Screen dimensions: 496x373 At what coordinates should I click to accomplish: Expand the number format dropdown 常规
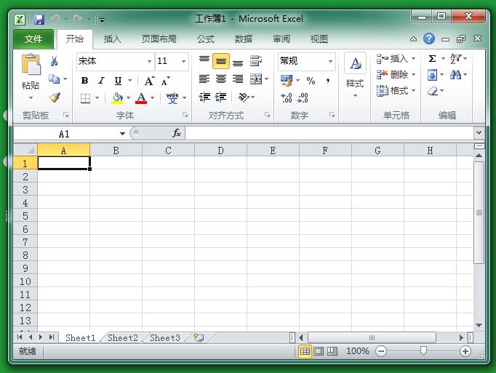click(330, 62)
